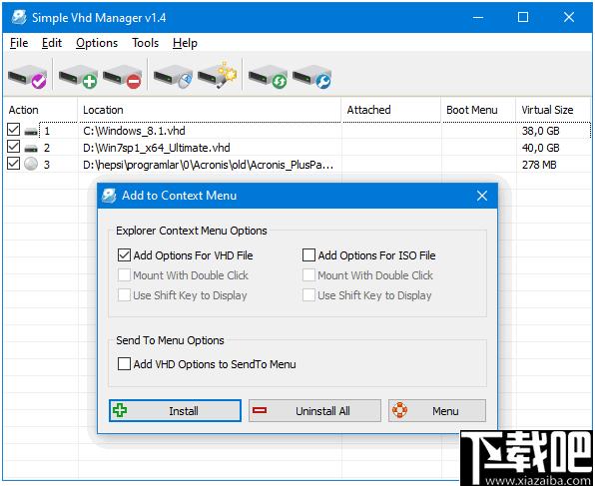The image size is (595, 486).
Task: Sort by the Location column header
Action: tap(209, 110)
